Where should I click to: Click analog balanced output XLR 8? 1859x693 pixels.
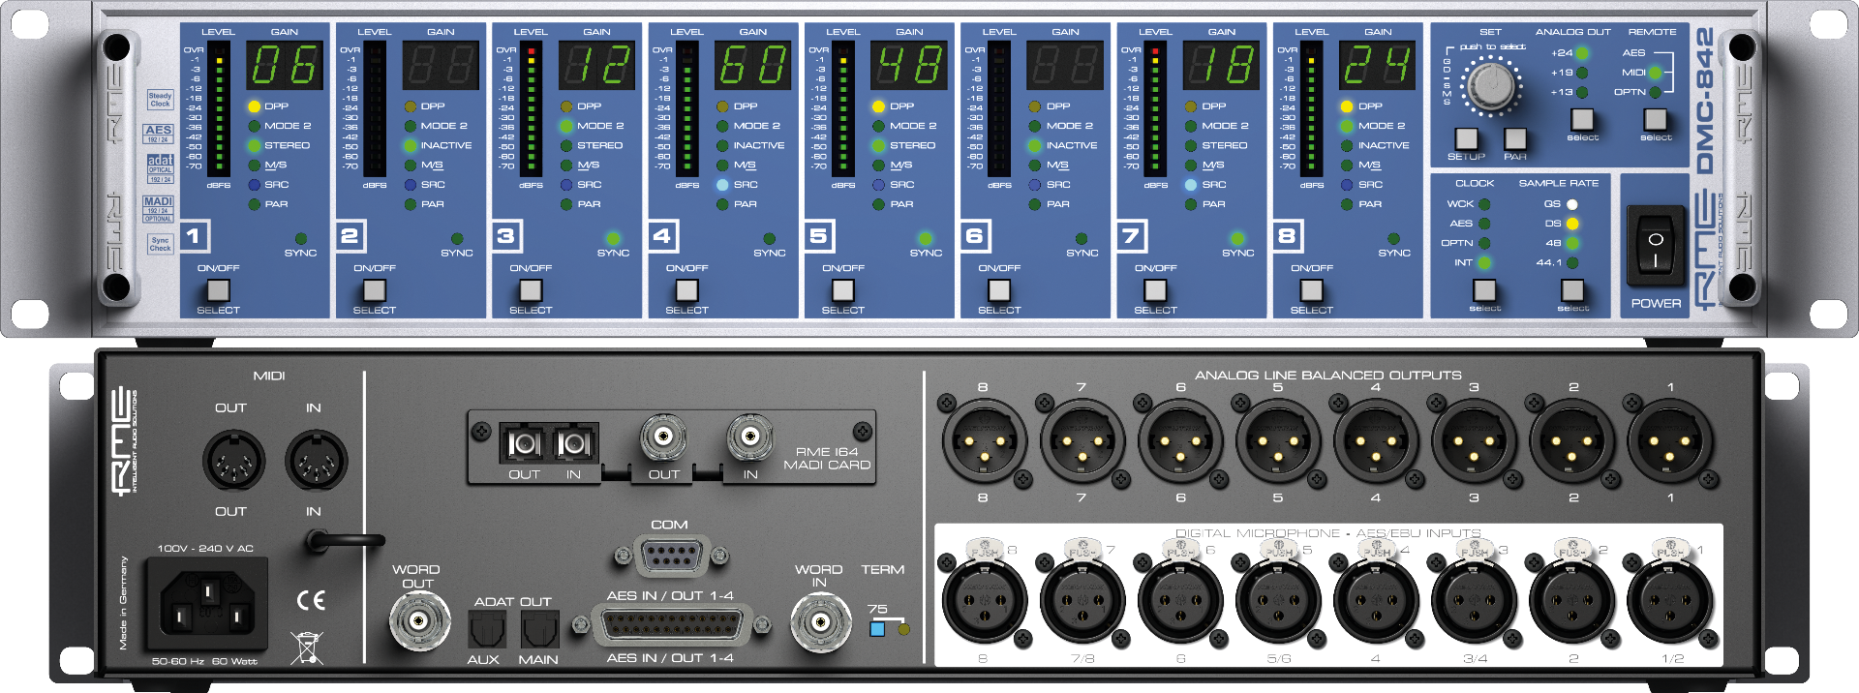pyautogui.click(x=983, y=441)
